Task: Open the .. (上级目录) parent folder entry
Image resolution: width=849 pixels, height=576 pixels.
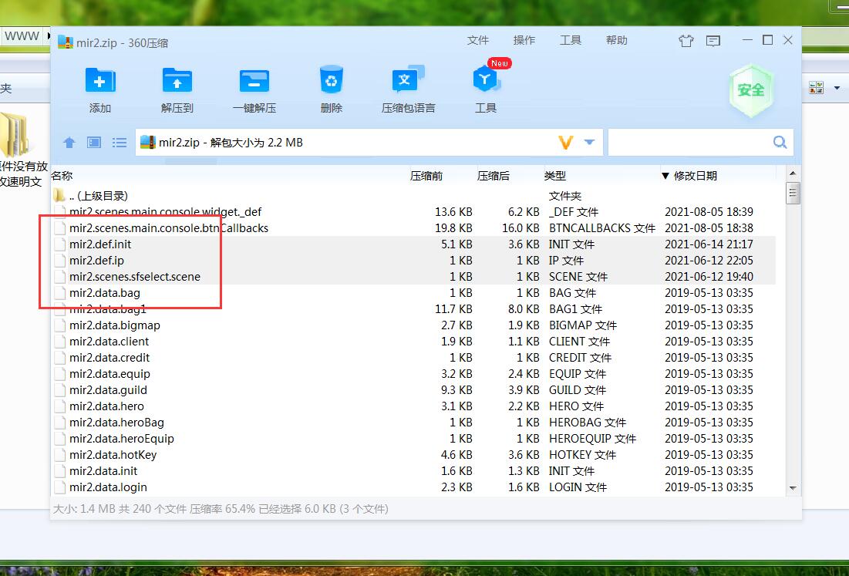Action: coord(98,196)
